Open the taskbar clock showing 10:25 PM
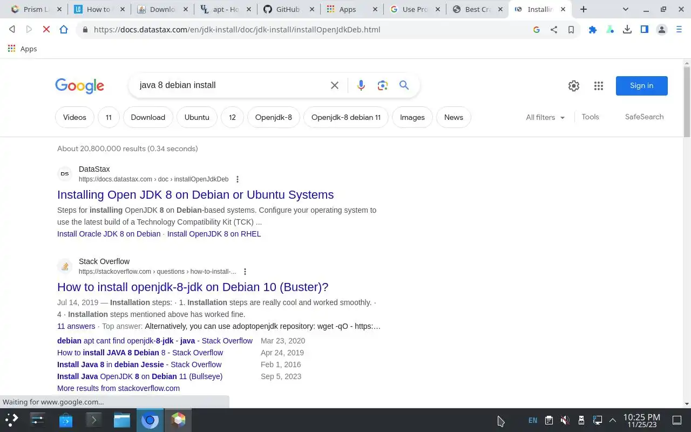Viewport: 691px width, 432px height. pyautogui.click(x=641, y=420)
